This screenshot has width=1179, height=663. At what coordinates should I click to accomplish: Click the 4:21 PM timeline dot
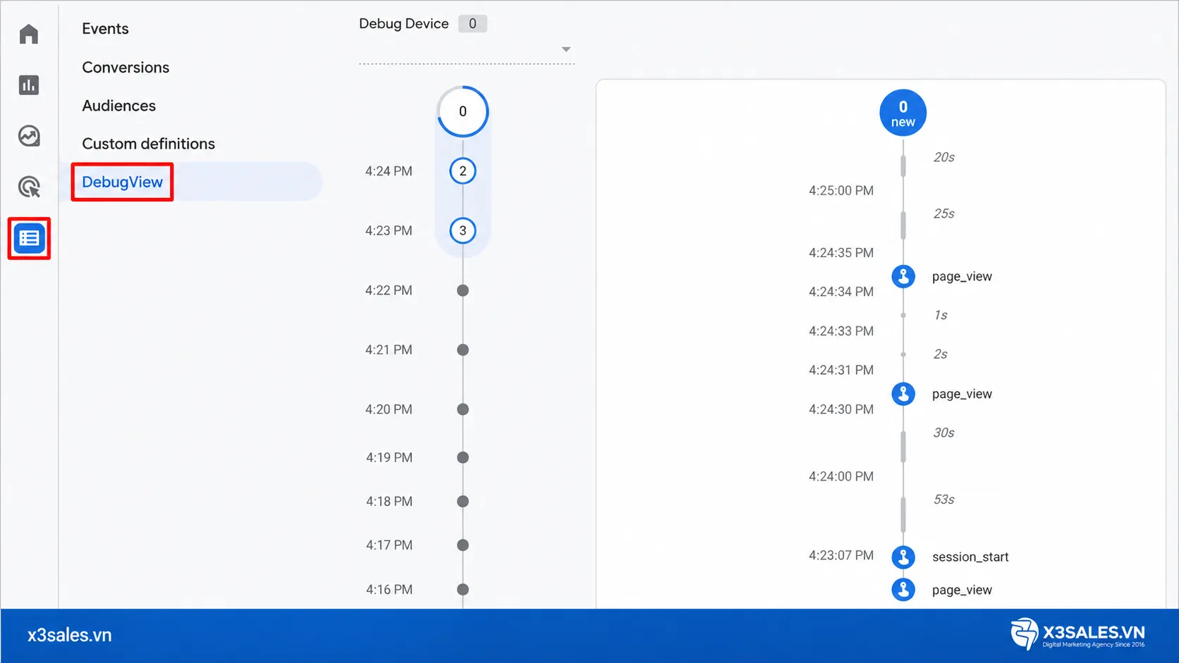tap(463, 349)
